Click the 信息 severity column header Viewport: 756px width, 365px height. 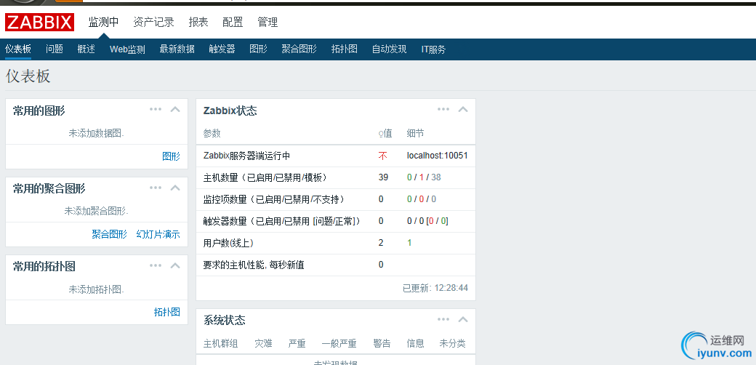pos(416,344)
